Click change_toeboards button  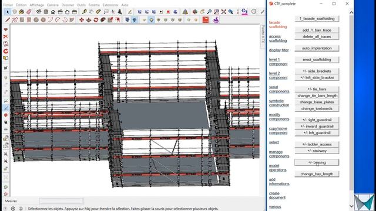coord(317,108)
